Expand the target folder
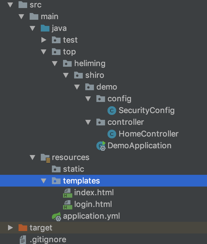 point(10,228)
